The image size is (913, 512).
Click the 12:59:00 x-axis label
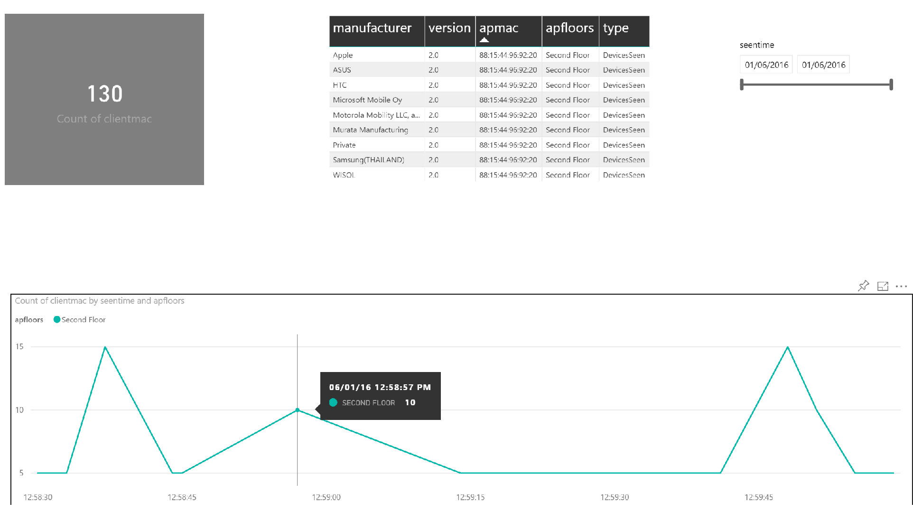[326, 497]
